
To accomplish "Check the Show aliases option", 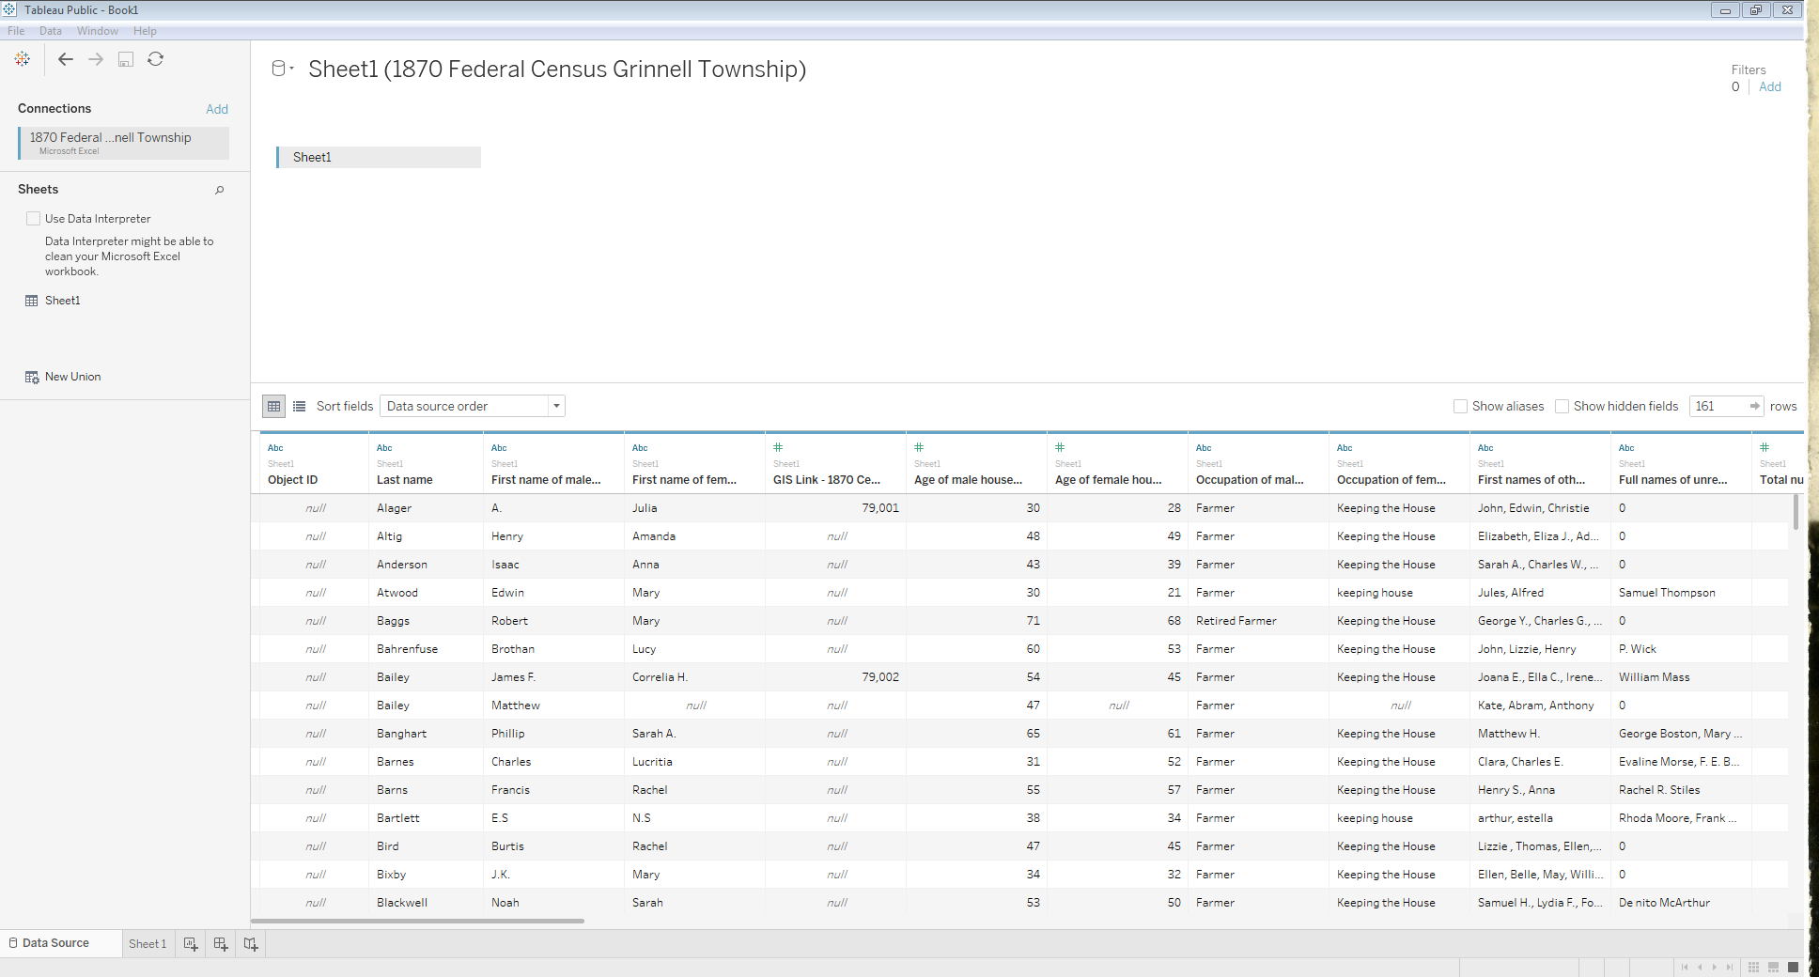I will pos(1460,406).
